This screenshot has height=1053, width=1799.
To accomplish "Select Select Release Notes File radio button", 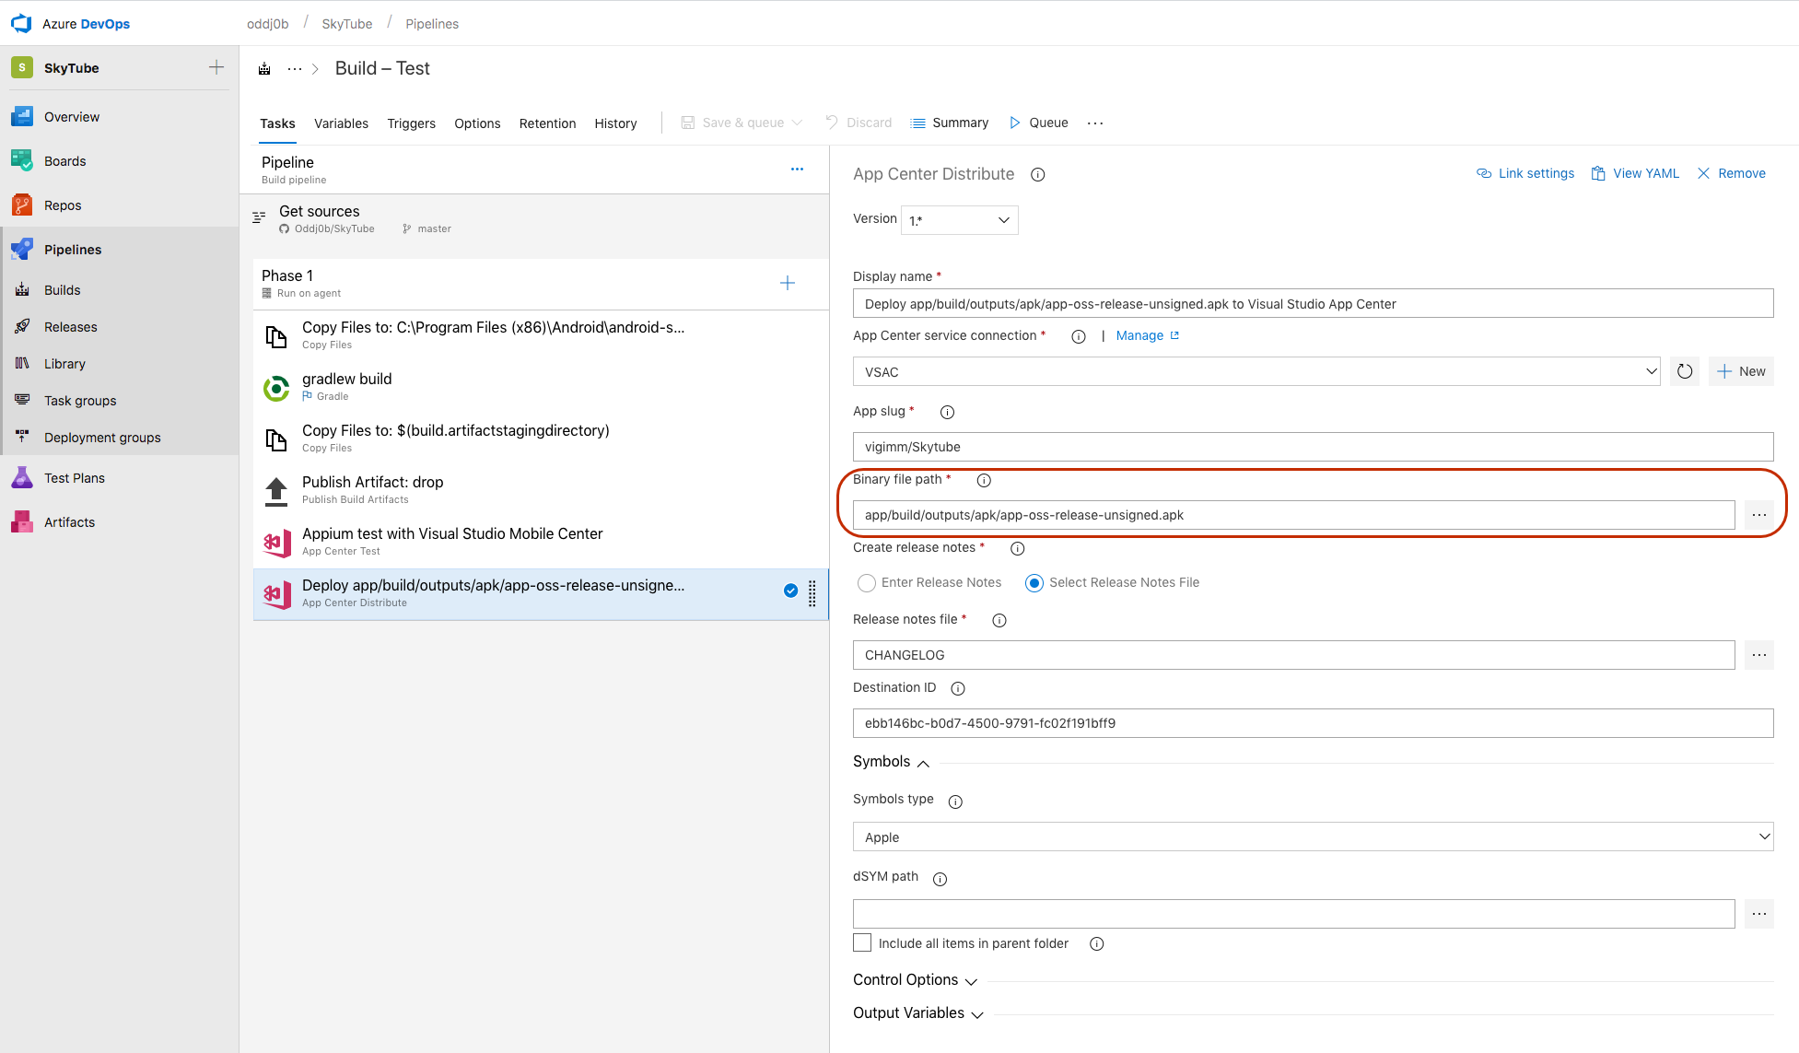I will tap(1033, 581).
